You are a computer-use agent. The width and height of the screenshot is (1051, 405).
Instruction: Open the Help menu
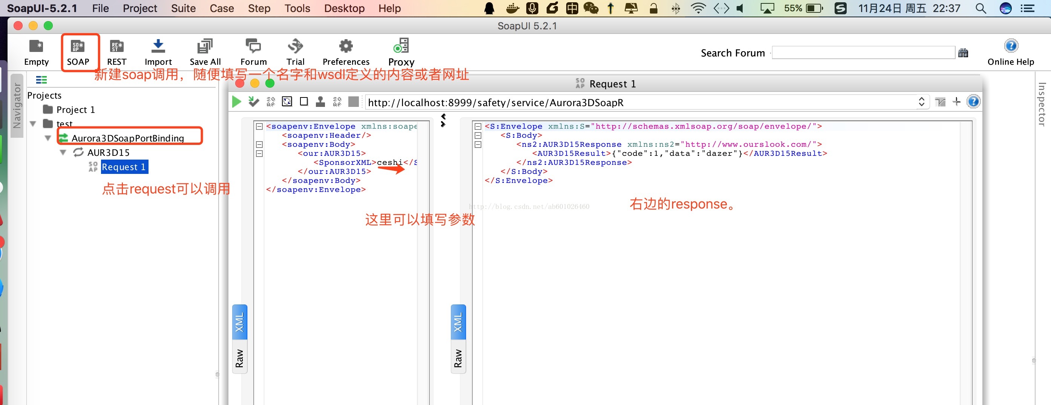(x=389, y=8)
